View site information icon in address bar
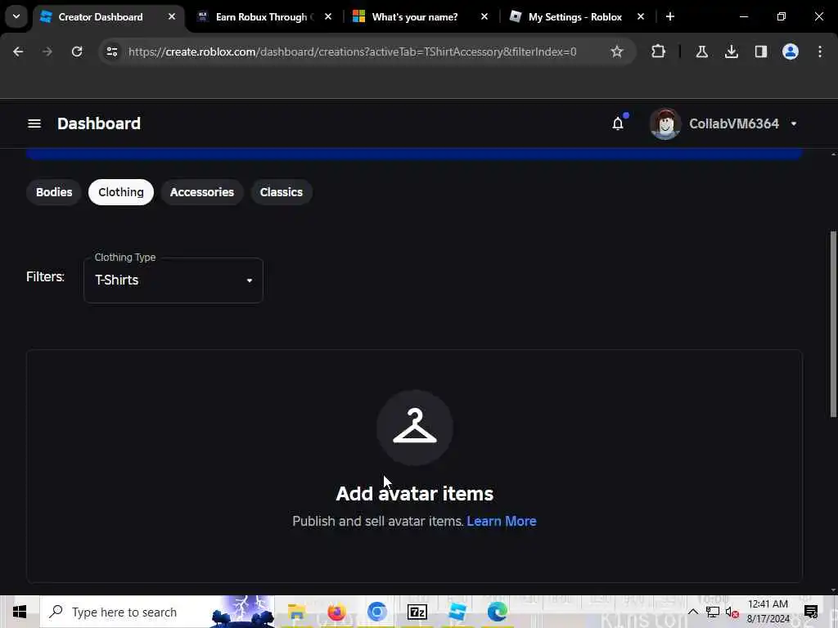838x628 pixels. 111,52
